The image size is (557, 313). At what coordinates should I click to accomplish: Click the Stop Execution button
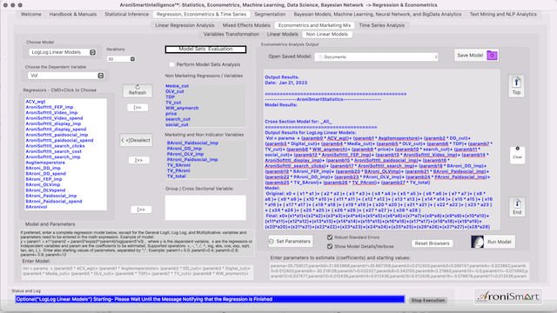pyautogui.click(x=427, y=300)
